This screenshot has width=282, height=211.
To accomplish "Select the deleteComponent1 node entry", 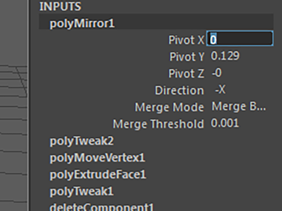I will tap(102, 207).
